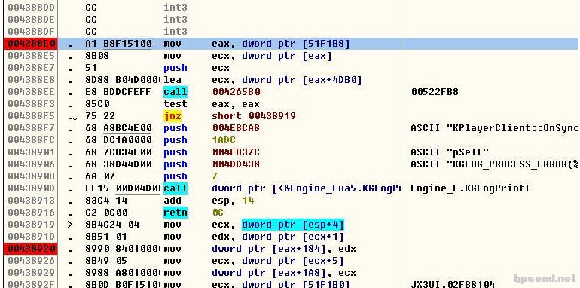Click address 004388DE row

click(31, 20)
